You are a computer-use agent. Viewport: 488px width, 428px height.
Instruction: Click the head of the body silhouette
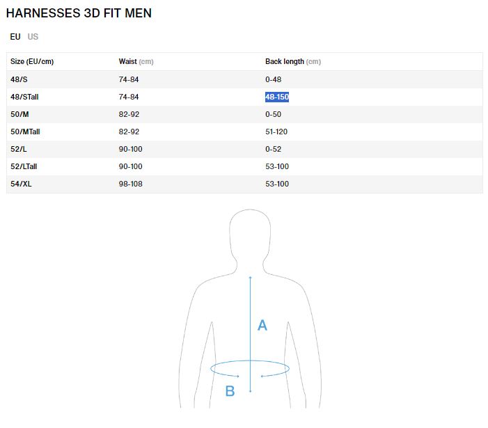click(250, 237)
